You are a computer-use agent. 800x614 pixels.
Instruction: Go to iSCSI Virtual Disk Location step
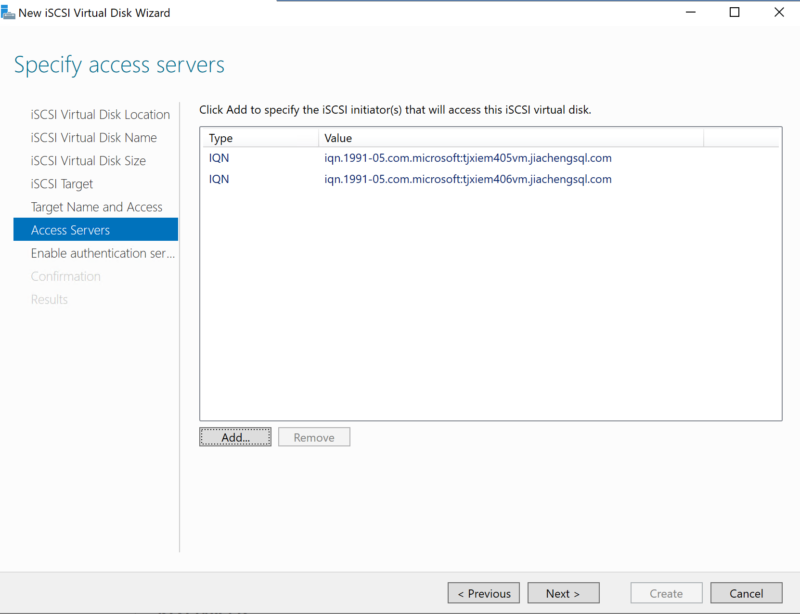100,115
